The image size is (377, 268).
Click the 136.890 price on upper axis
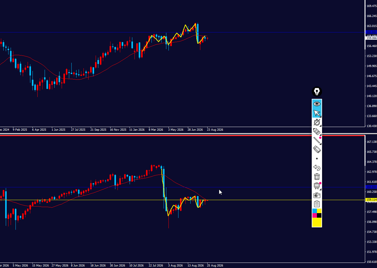[372, 106]
